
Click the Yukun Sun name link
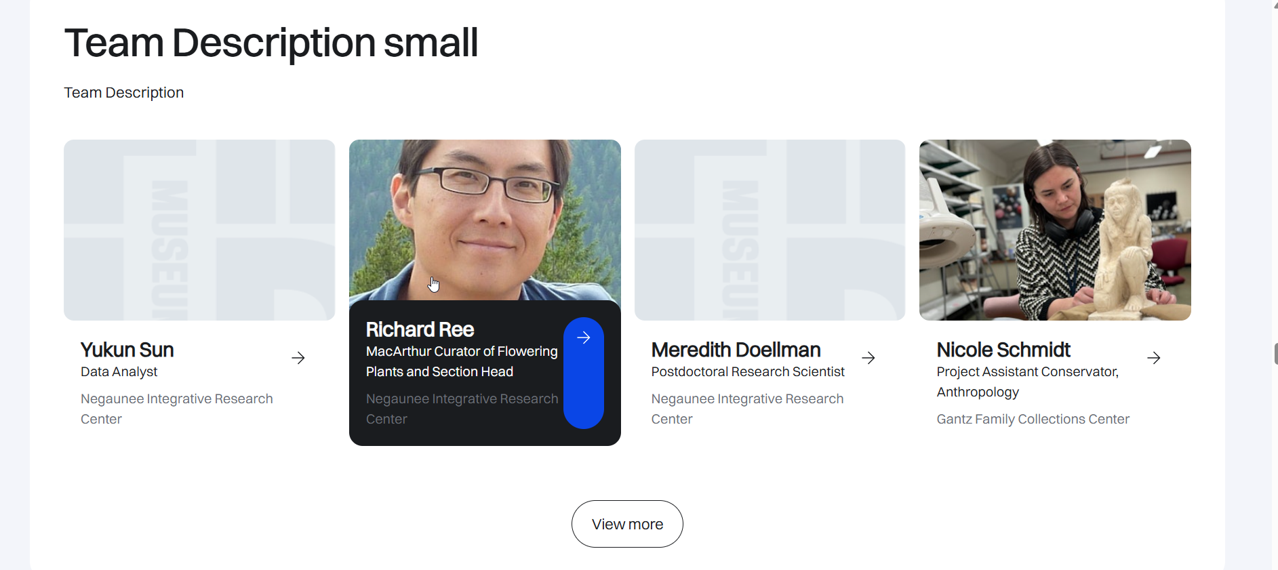[127, 350]
